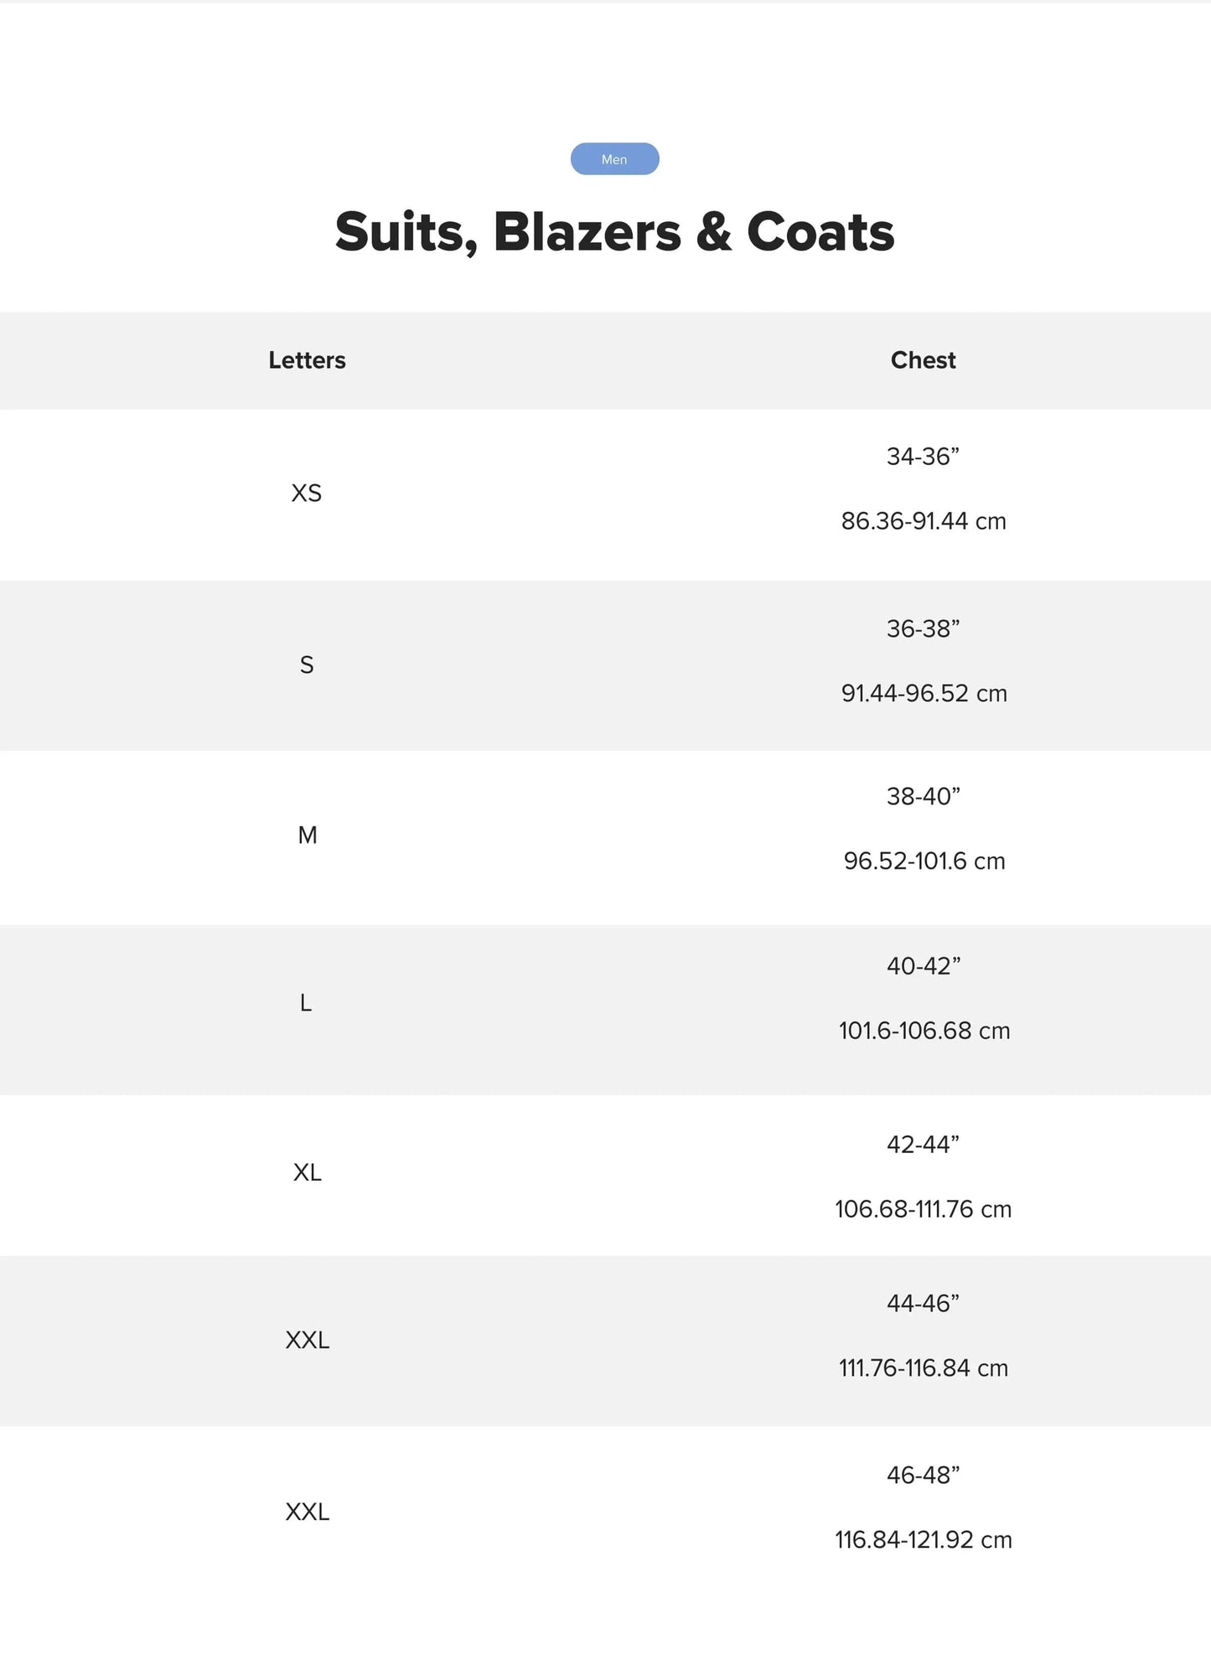Image resolution: width=1211 pixels, height=1665 pixels.
Task: Click the 34-36” chest measurement
Action: (923, 457)
